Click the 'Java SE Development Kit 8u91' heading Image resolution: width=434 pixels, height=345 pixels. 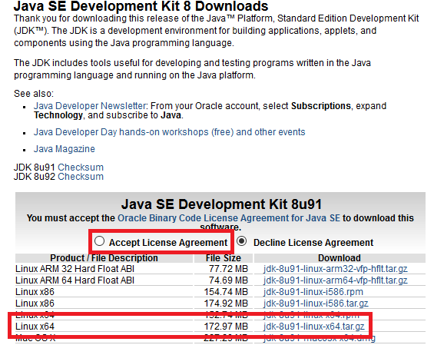click(221, 204)
